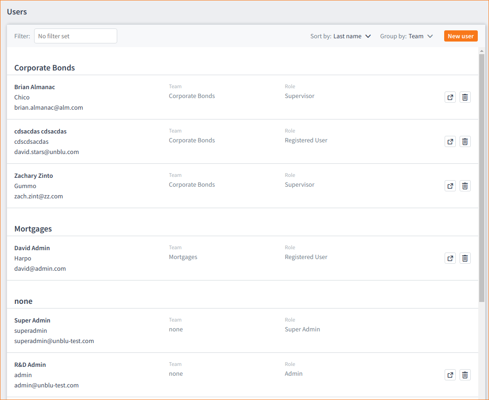Focus the Filter input field
Viewport: 489px width, 400px height.
click(x=75, y=36)
